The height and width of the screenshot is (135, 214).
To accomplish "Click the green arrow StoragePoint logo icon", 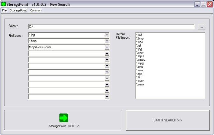I will tap(64, 118).
